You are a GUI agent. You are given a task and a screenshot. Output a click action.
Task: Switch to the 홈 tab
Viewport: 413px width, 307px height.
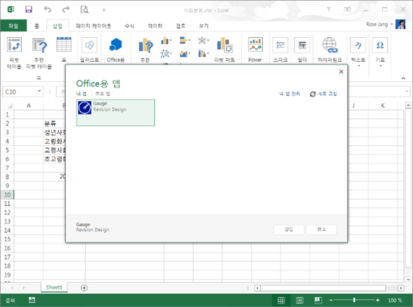click(36, 26)
